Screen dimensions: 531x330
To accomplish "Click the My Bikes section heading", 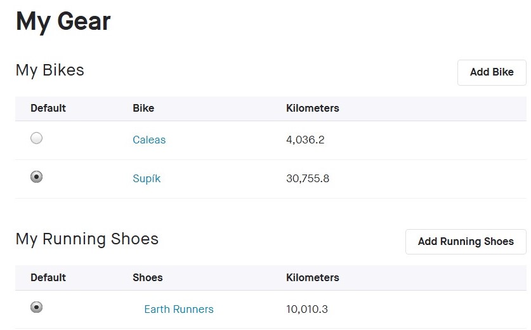I will (x=50, y=70).
